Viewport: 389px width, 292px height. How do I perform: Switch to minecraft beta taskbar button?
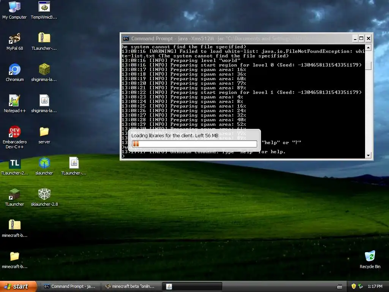pyautogui.click(x=131, y=286)
